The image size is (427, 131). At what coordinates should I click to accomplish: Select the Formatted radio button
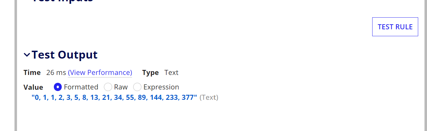pyautogui.click(x=58, y=87)
